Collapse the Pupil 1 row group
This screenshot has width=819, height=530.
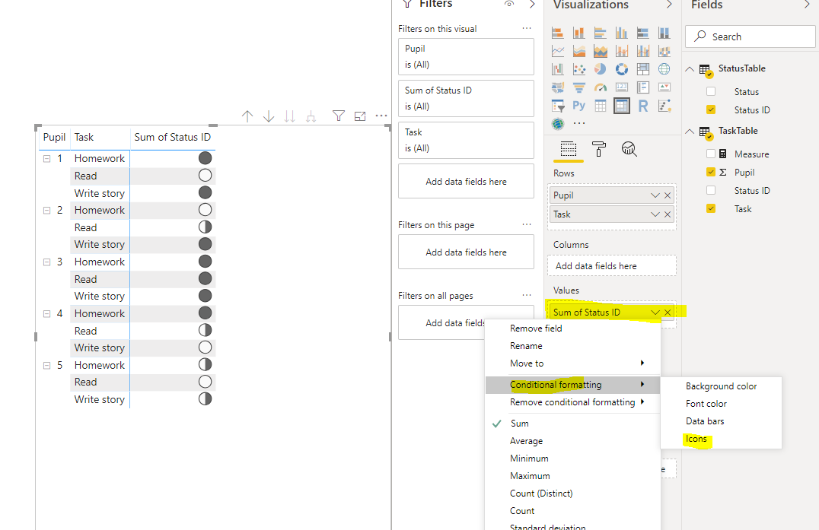point(46,159)
